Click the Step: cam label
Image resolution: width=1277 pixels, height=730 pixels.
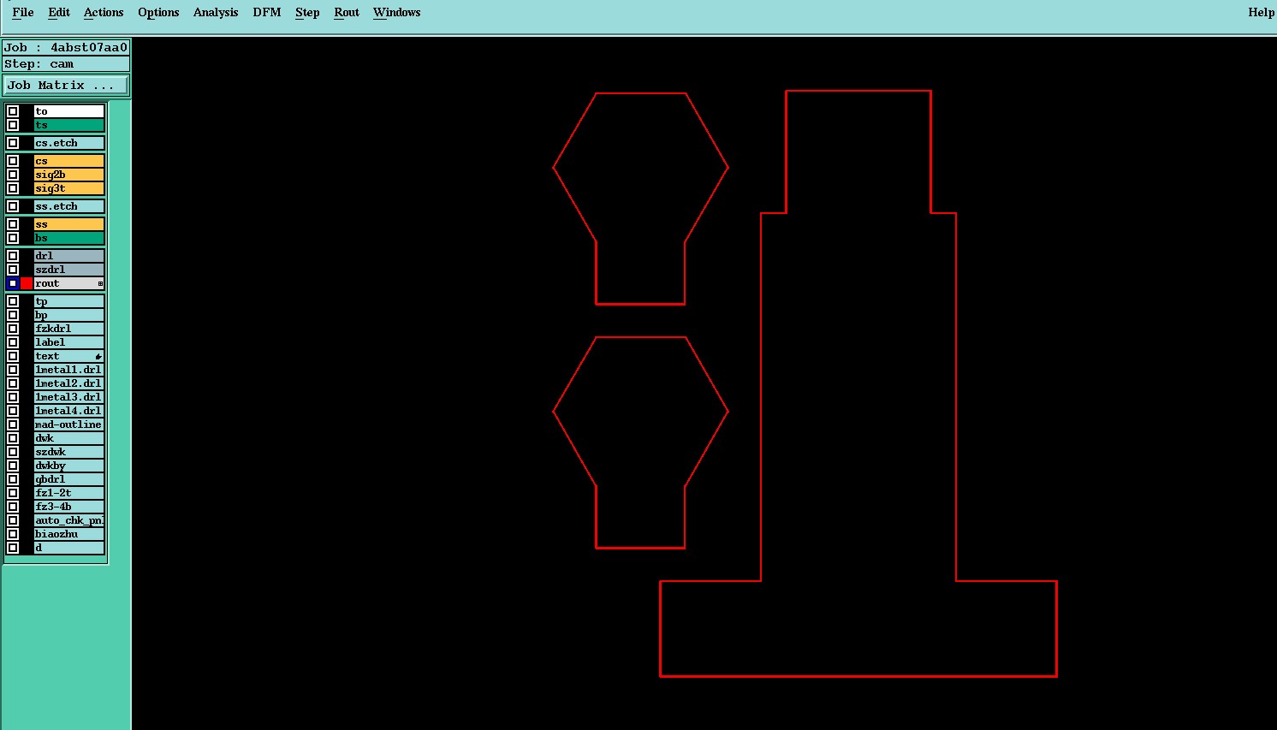[66, 64]
